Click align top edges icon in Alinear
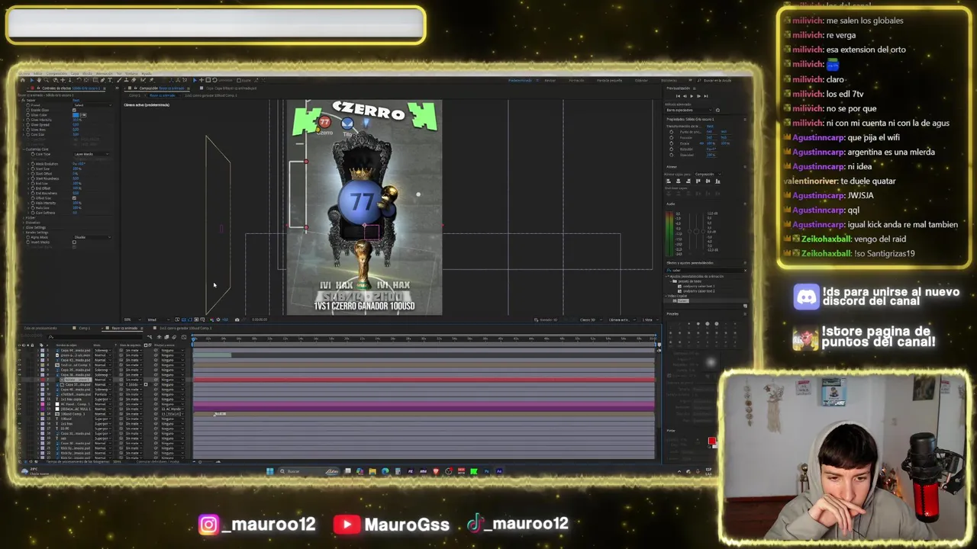The image size is (977, 549). click(698, 181)
